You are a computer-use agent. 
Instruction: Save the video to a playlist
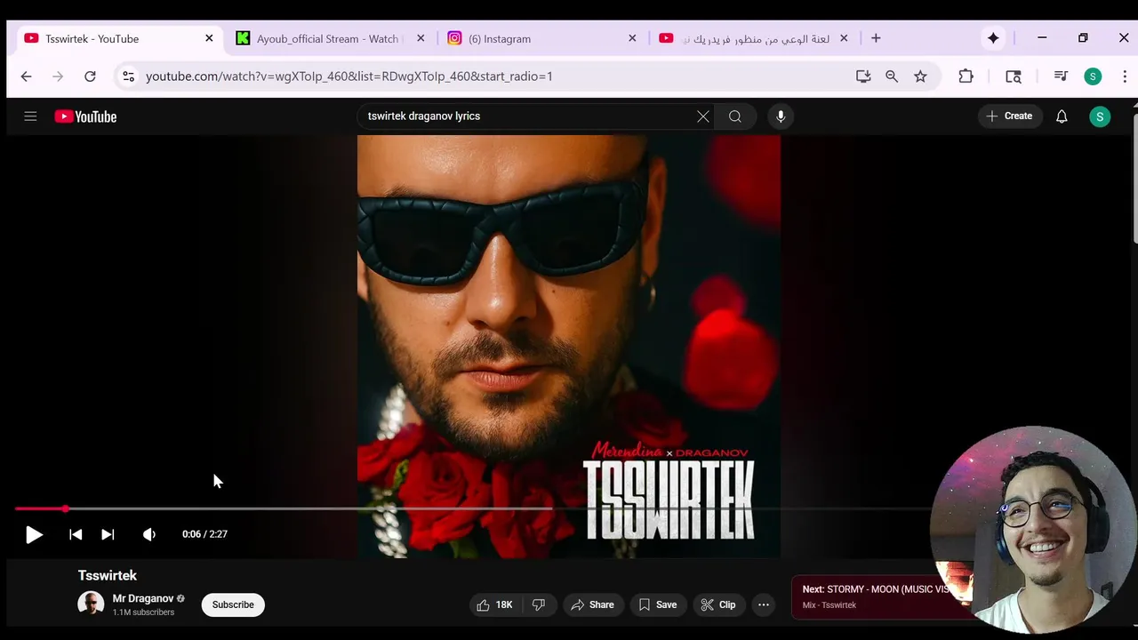pos(657,604)
